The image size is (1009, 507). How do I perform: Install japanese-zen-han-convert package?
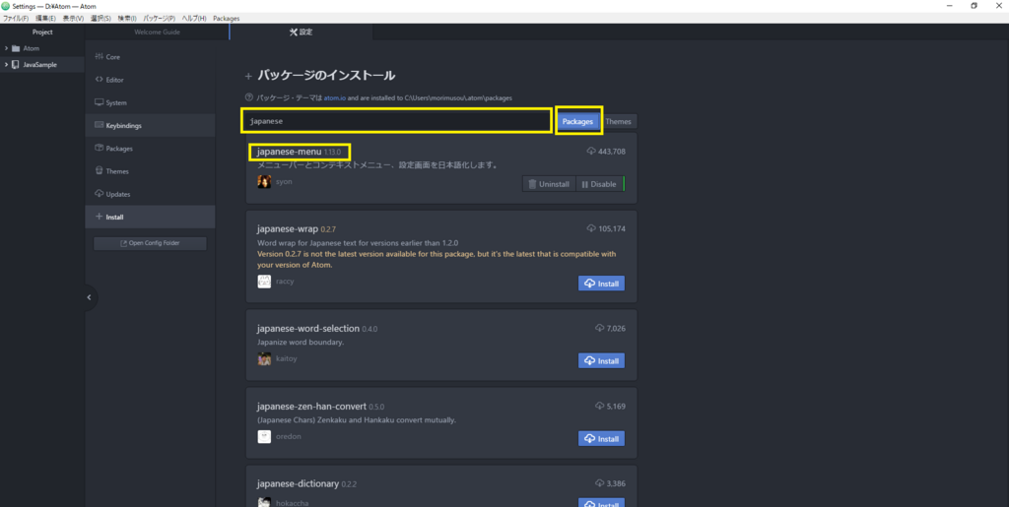(x=601, y=439)
